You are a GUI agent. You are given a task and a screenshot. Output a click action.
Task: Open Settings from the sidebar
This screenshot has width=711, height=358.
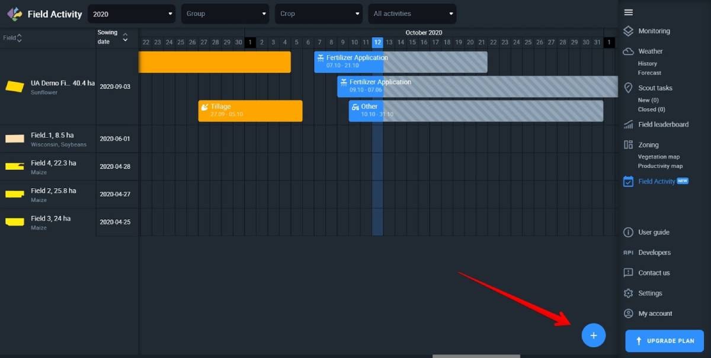click(649, 294)
